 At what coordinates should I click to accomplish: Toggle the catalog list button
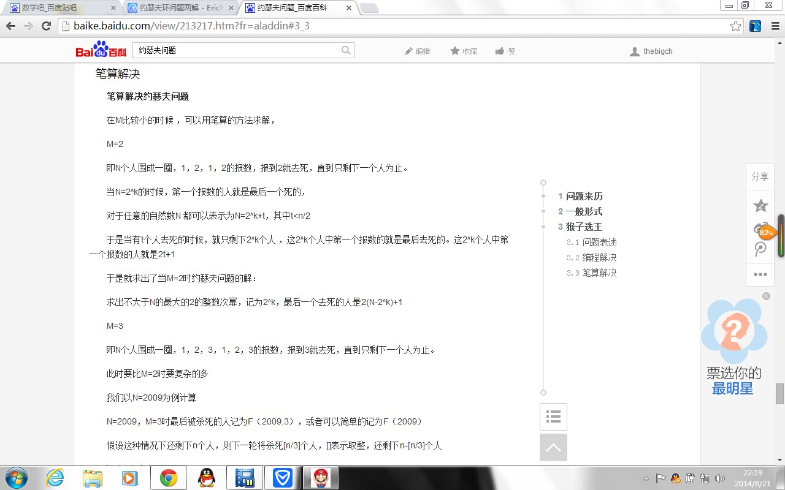coord(553,417)
